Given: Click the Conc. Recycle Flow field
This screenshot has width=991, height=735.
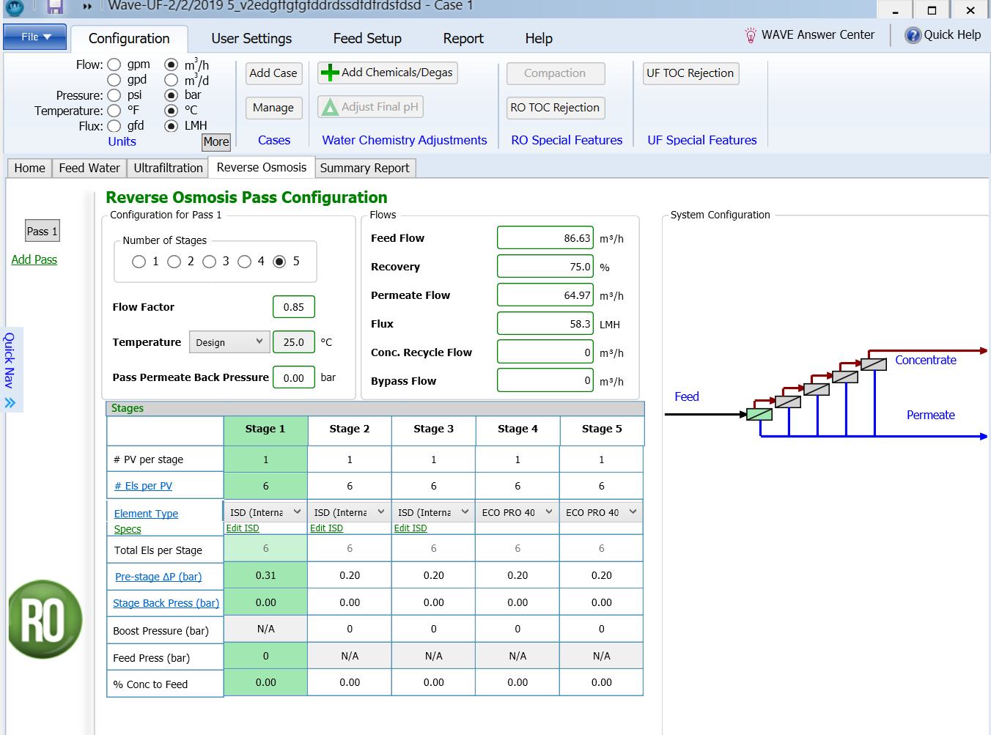Looking at the screenshot, I should pos(545,352).
